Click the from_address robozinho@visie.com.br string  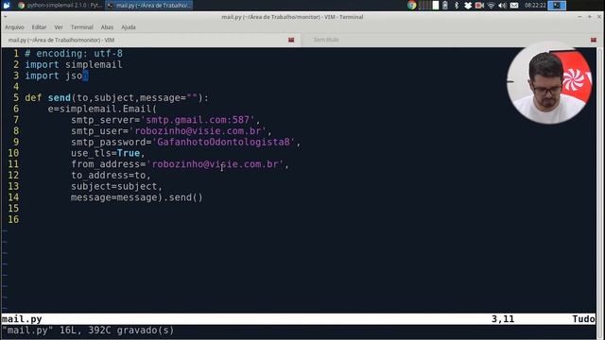[216, 164]
